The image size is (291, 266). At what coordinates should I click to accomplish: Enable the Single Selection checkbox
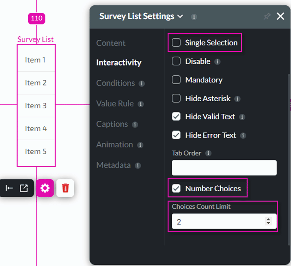click(x=176, y=42)
